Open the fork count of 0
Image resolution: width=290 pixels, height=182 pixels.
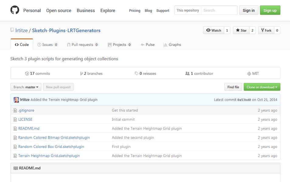277,30
